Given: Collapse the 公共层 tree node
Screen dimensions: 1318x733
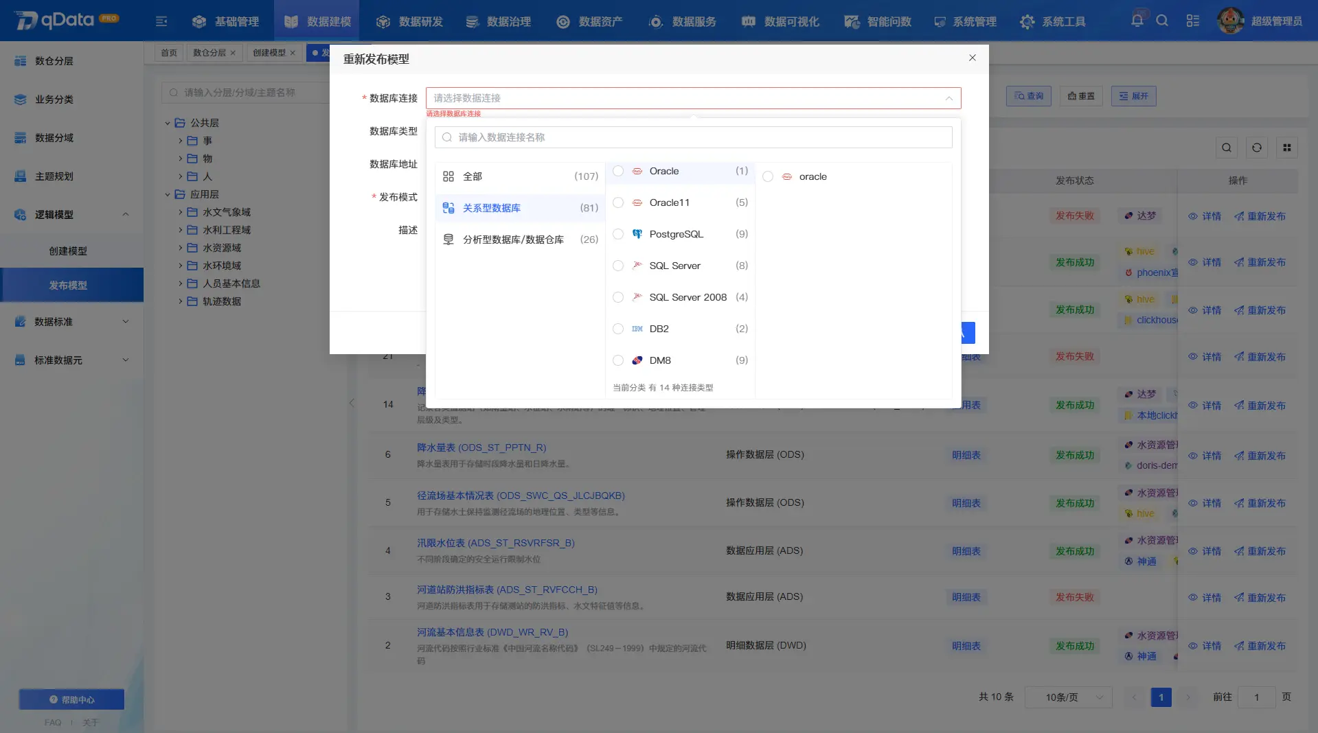Looking at the screenshot, I should pos(168,124).
